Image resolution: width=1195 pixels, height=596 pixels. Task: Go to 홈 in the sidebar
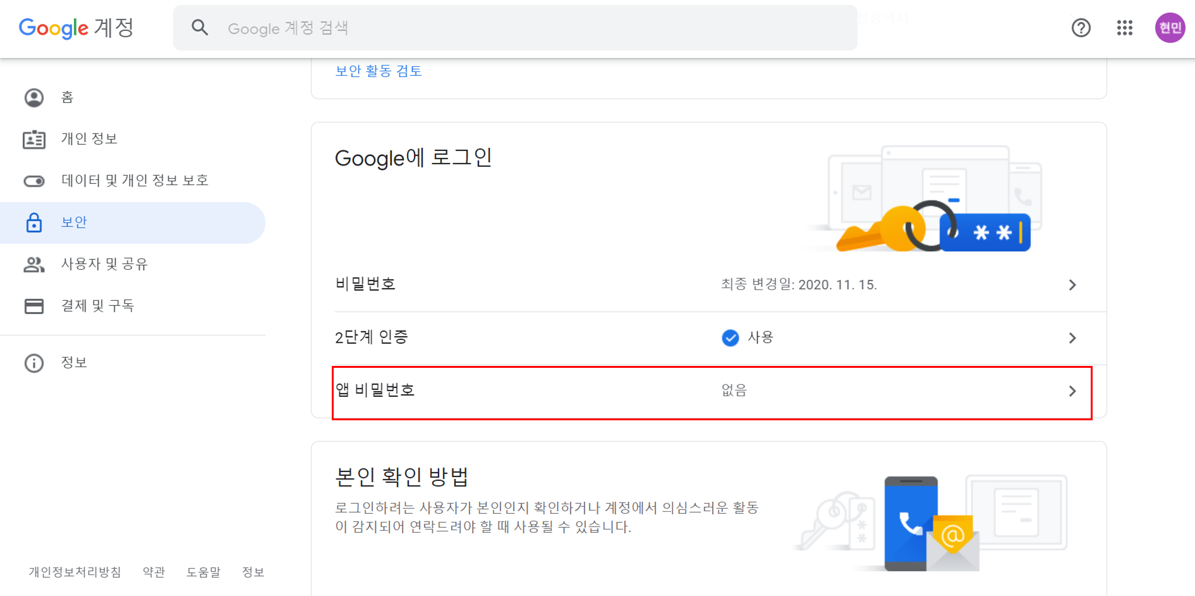133,97
